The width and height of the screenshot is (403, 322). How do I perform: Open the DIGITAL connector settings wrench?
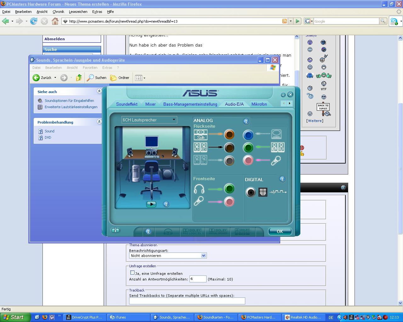point(282,179)
